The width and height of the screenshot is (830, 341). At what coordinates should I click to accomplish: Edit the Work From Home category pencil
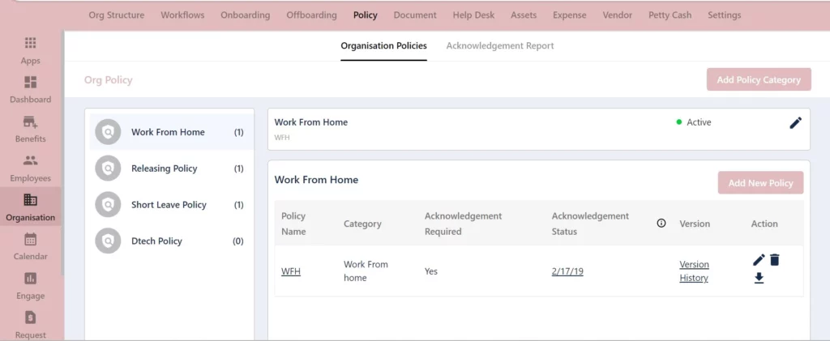tap(796, 122)
